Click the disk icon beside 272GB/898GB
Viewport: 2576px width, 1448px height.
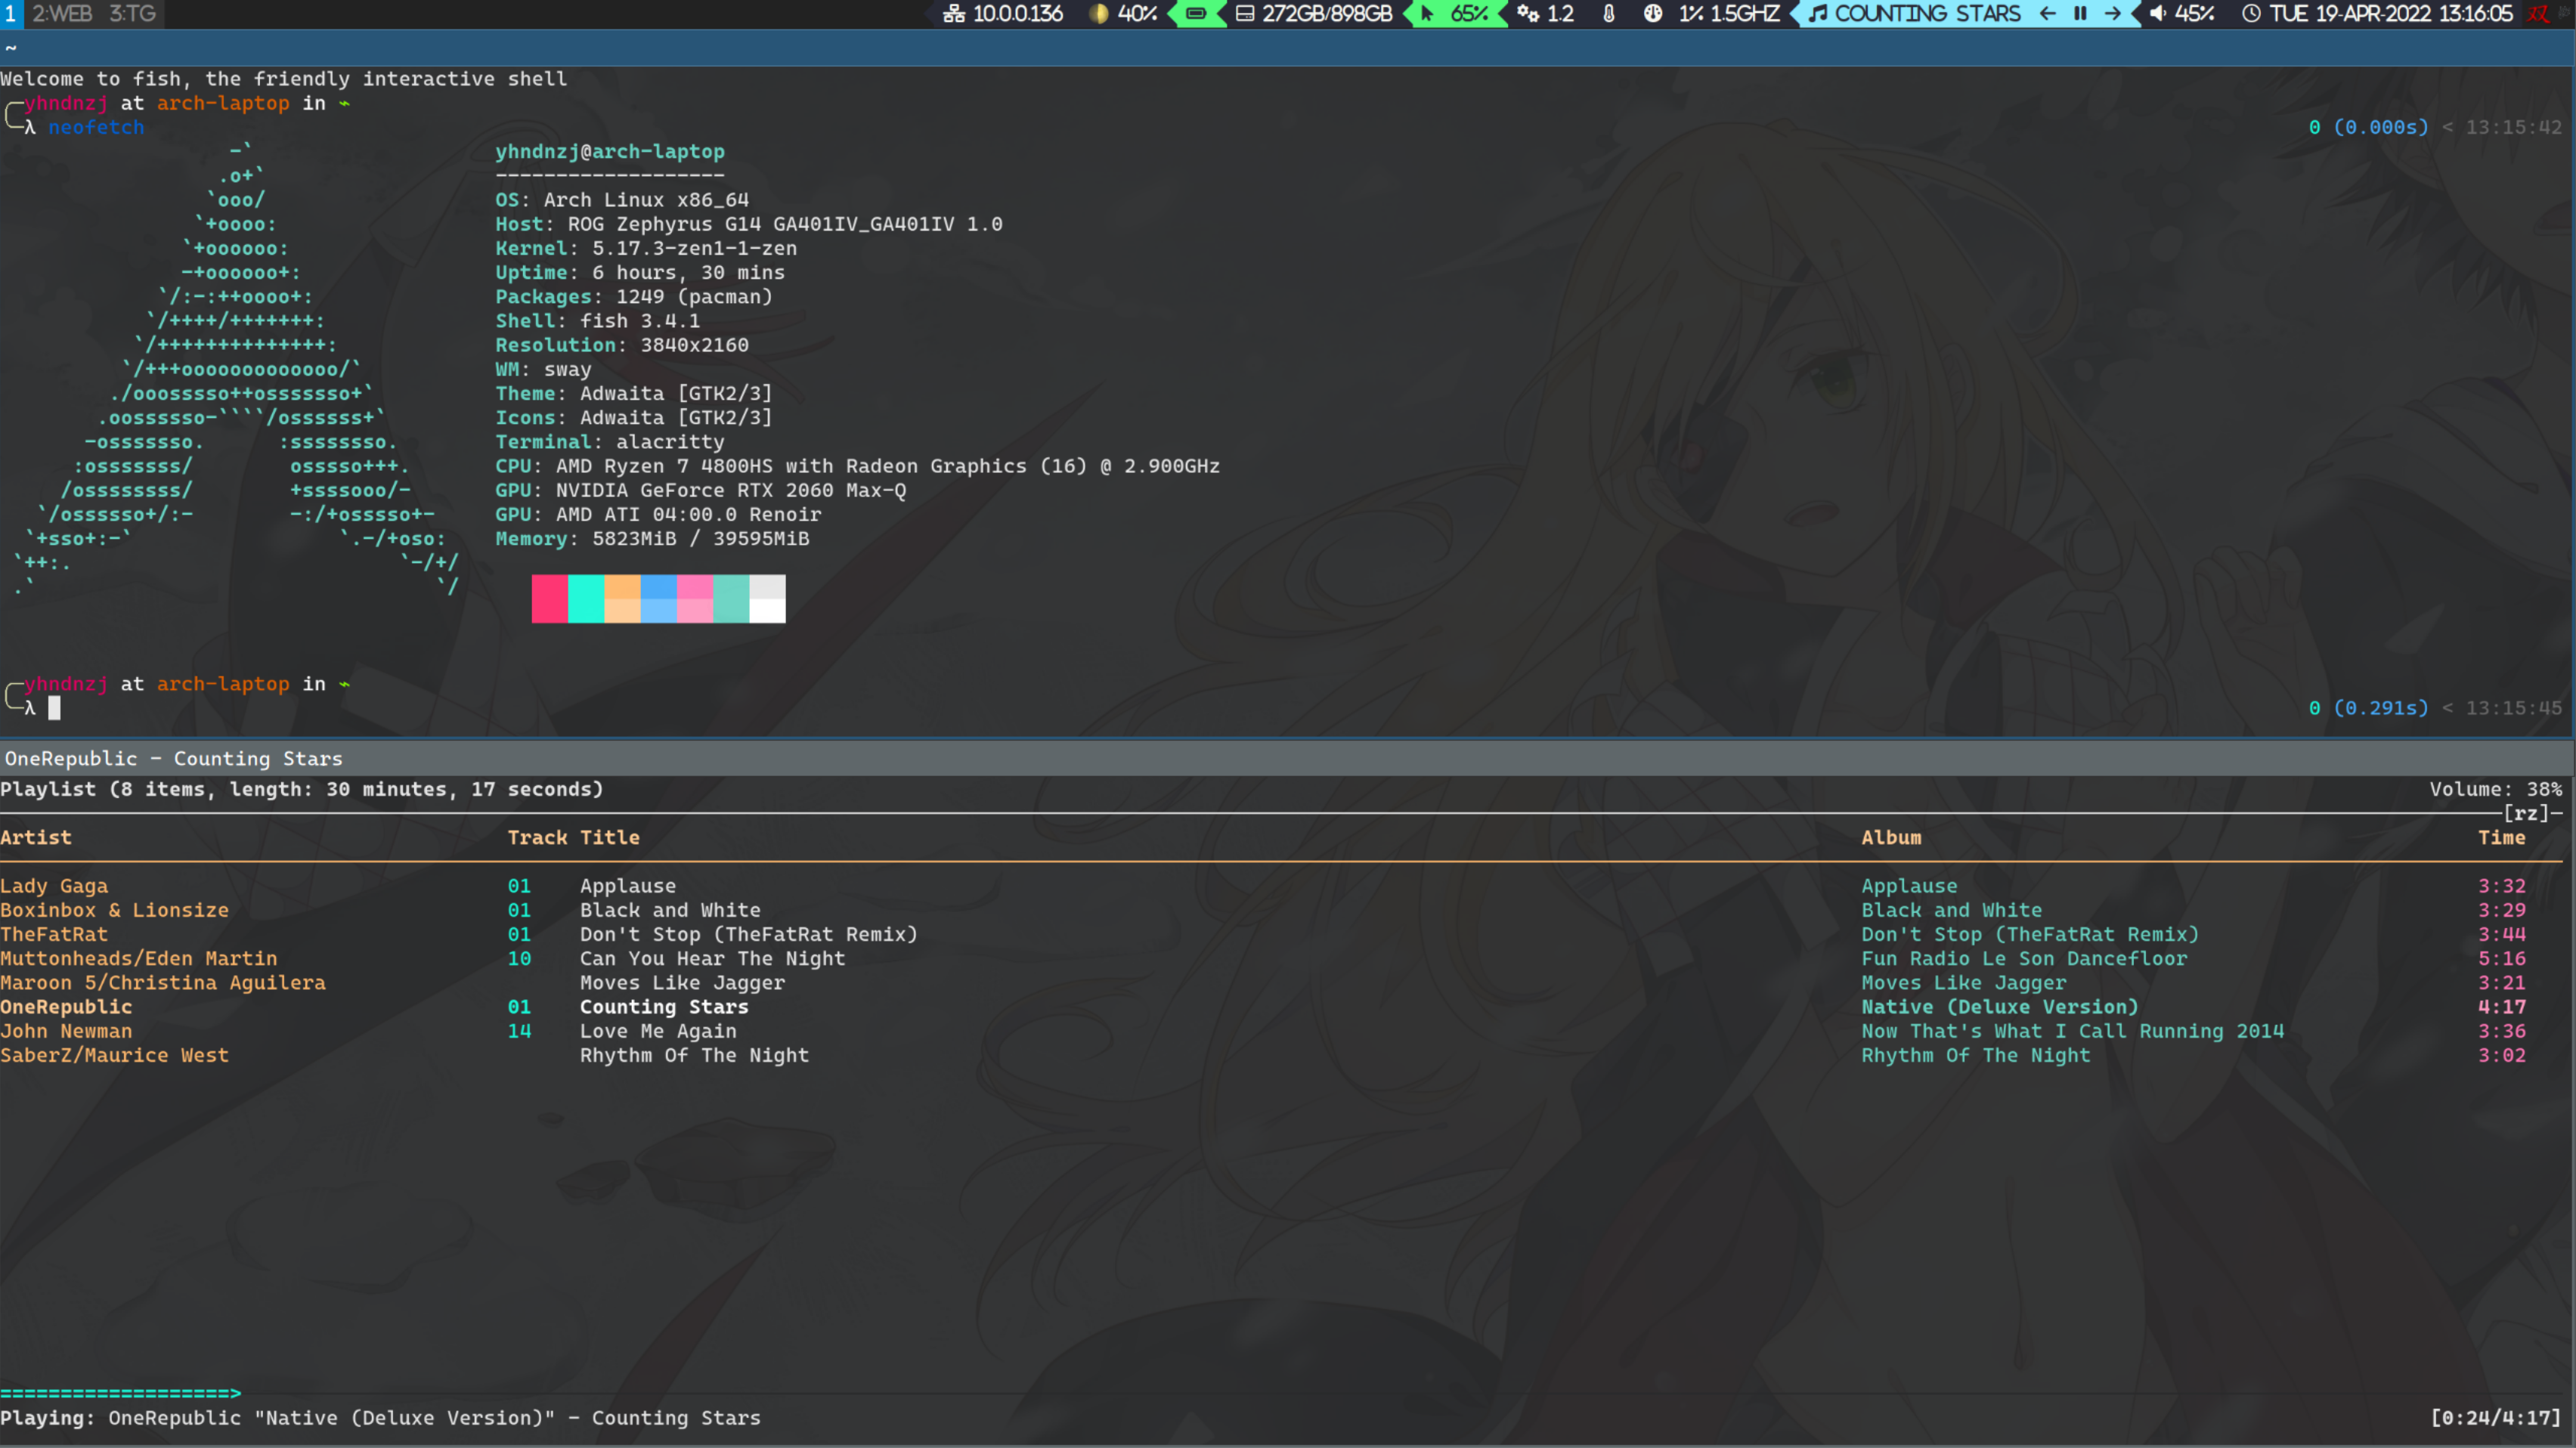coord(1245,14)
